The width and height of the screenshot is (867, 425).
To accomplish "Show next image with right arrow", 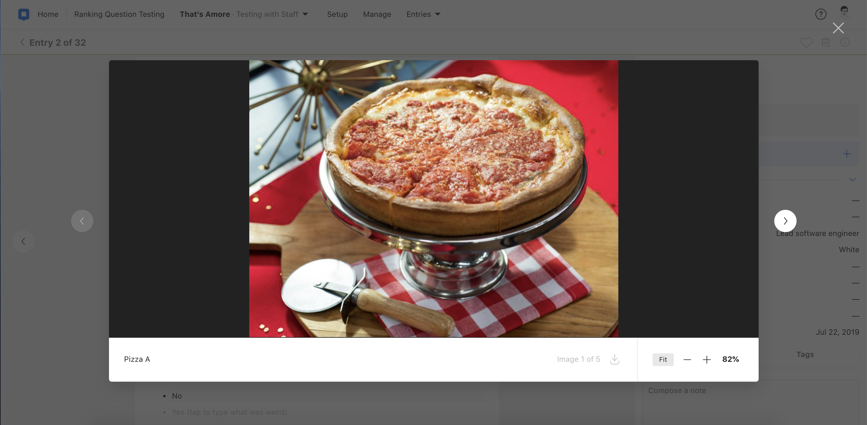I will click(785, 221).
